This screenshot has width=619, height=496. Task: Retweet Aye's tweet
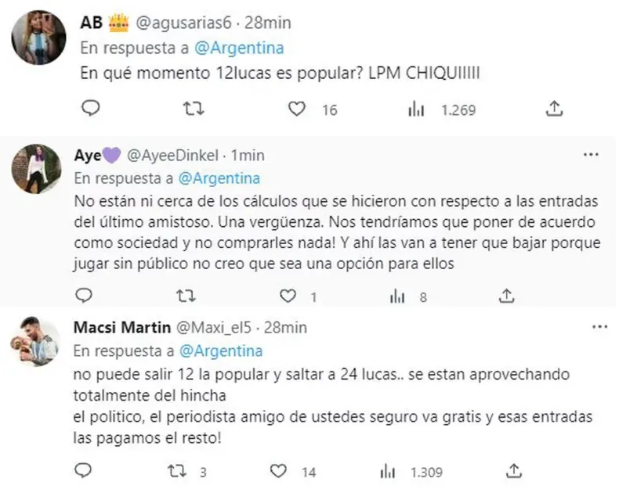pos(186,296)
